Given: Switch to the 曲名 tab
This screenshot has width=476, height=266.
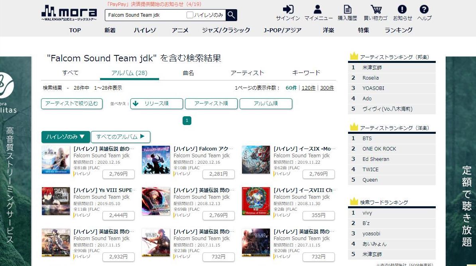Looking at the screenshot, I should [188, 73].
